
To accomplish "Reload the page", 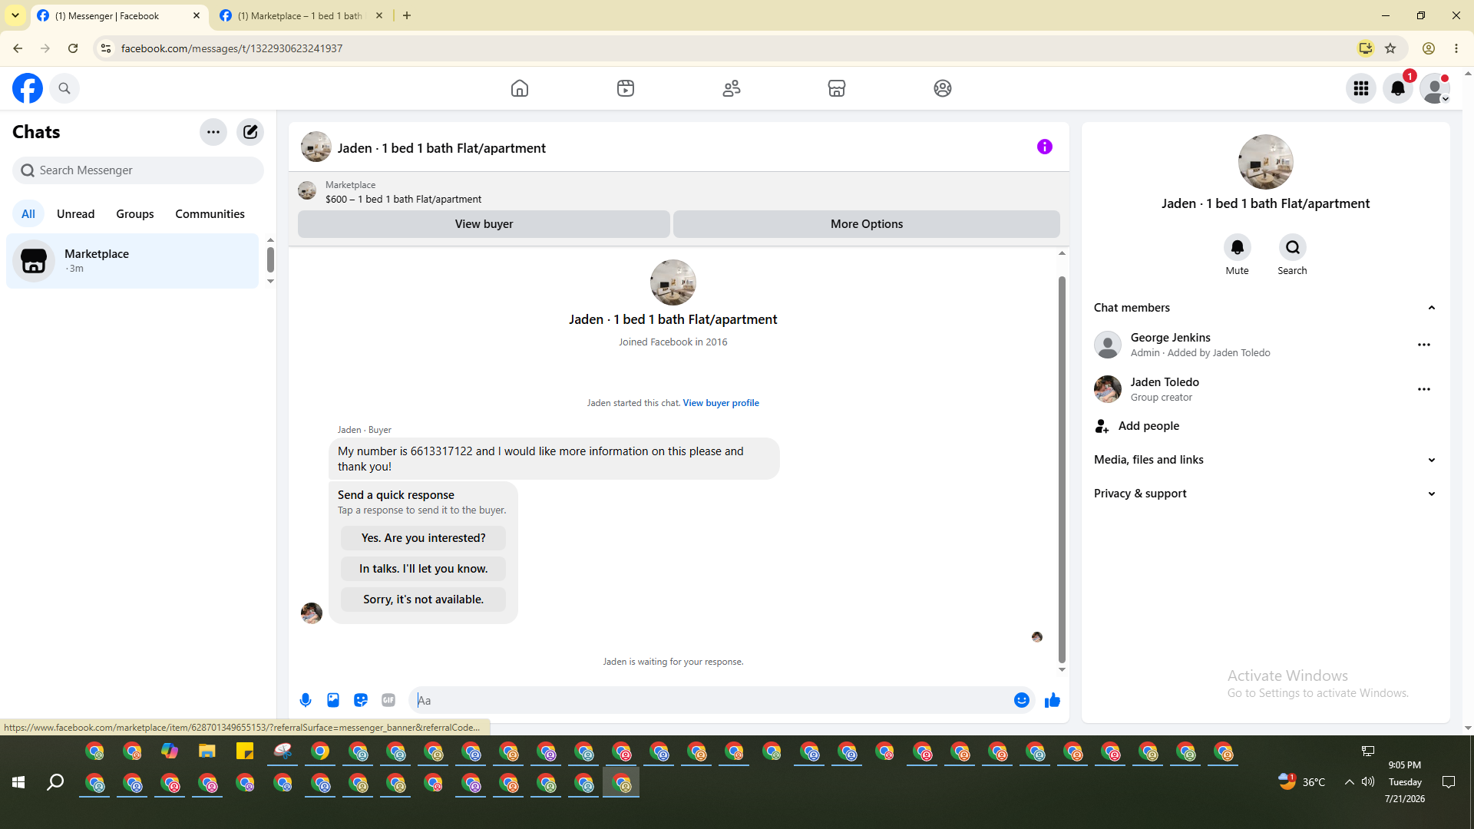I will click(73, 48).
